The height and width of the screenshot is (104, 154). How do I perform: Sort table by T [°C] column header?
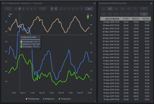tap(126, 19)
